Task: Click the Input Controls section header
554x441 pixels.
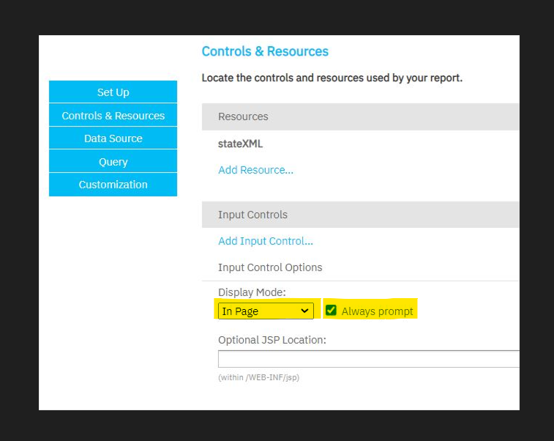Action: point(360,215)
